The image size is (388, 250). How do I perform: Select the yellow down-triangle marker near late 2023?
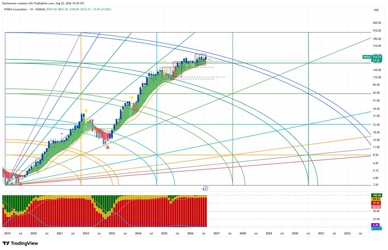132,98
